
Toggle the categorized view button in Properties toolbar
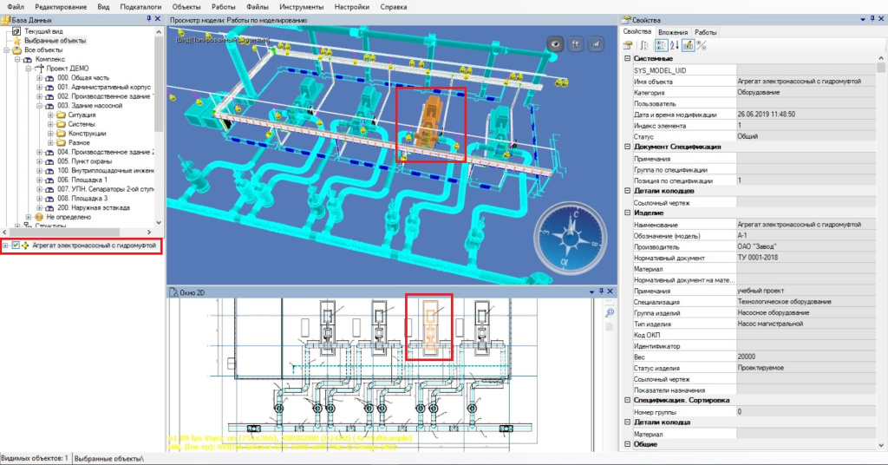pos(660,45)
